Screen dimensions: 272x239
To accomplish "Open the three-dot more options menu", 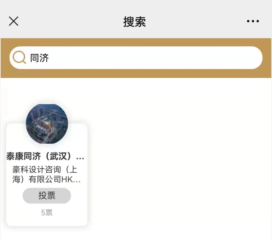I will pos(253,21).
